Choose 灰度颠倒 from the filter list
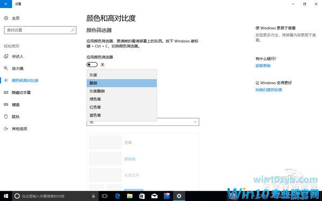The width and height of the screenshot is (322, 201). pyautogui.click(x=122, y=91)
